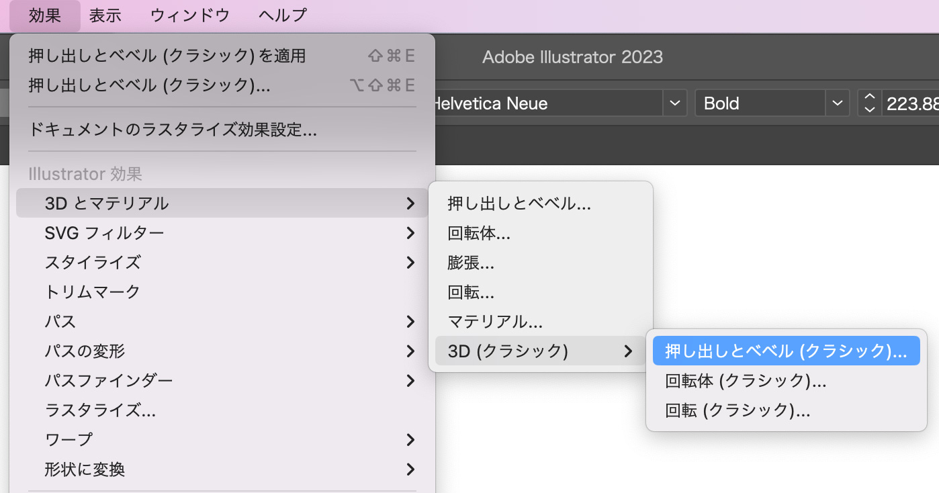Choose 膨張... effect

pyautogui.click(x=541, y=263)
